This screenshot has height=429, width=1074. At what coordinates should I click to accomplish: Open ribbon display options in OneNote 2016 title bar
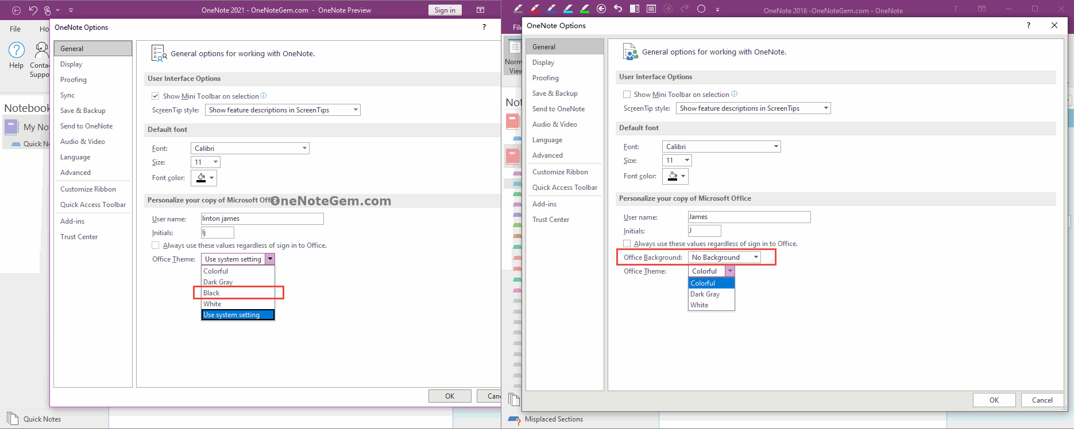982,9
